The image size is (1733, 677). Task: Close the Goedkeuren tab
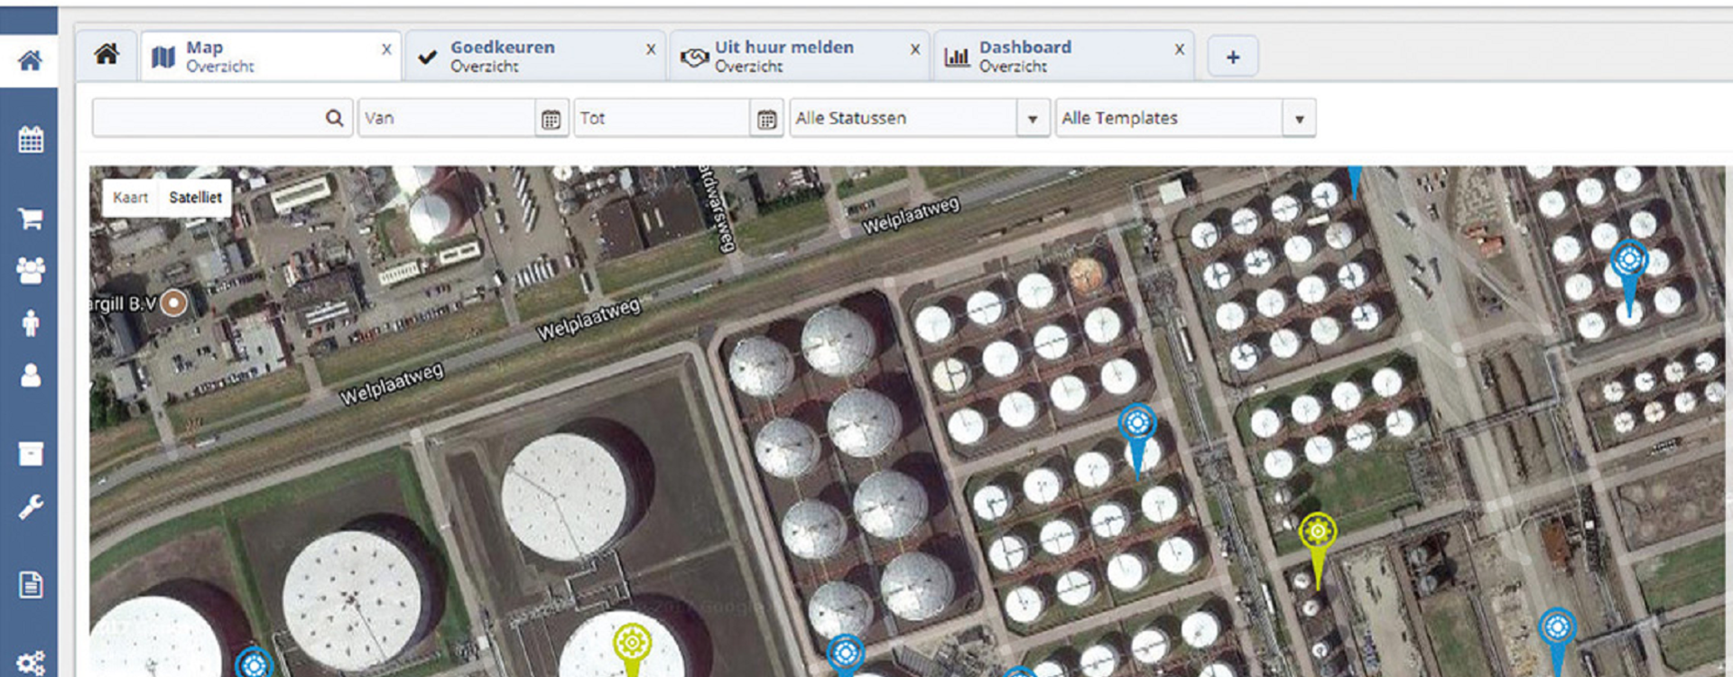[x=651, y=50]
